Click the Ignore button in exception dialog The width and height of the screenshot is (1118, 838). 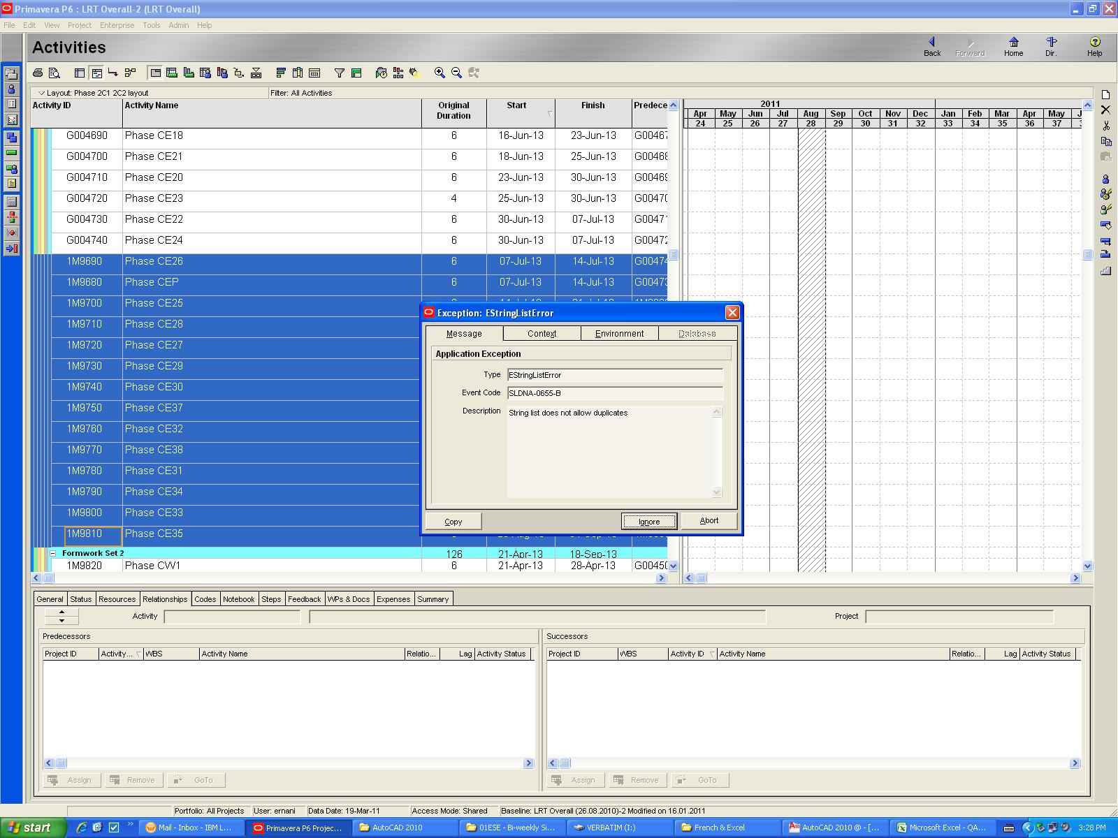pyautogui.click(x=649, y=522)
